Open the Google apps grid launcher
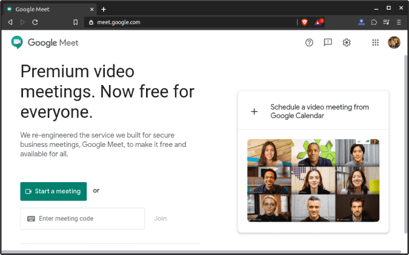Image resolution: width=409 pixels, height=255 pixels. (x=375, y=42)
